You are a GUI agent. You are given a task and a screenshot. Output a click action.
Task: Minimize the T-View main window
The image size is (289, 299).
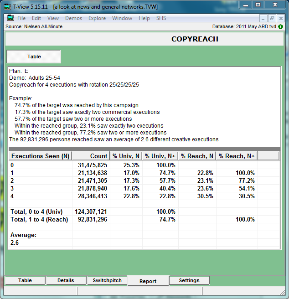pos(246,5)
